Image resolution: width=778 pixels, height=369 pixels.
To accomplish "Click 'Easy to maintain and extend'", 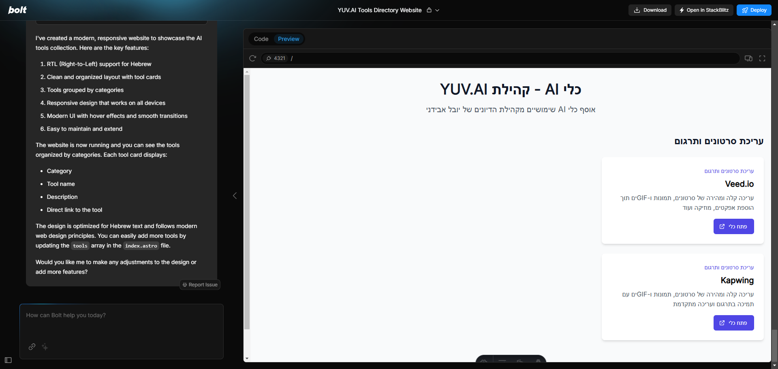I will click(85, 129).
